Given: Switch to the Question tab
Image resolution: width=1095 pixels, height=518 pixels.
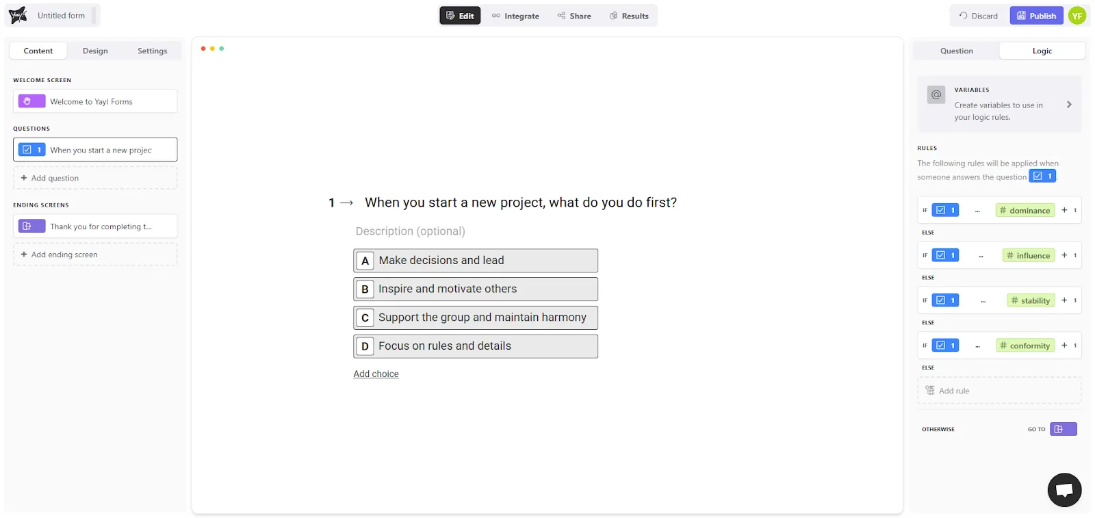Looking at the screenshot, I should 956,51.
